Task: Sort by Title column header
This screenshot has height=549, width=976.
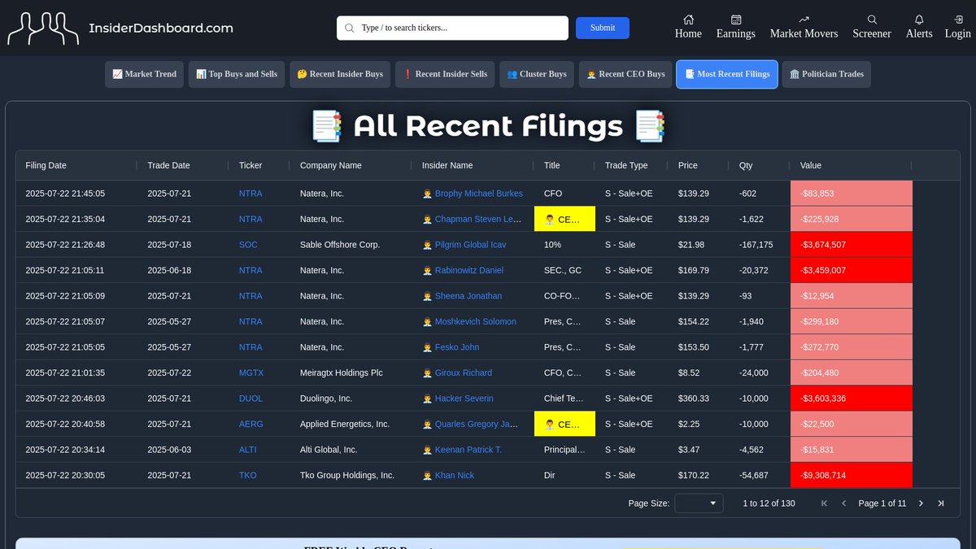Action: coord(551,165)
